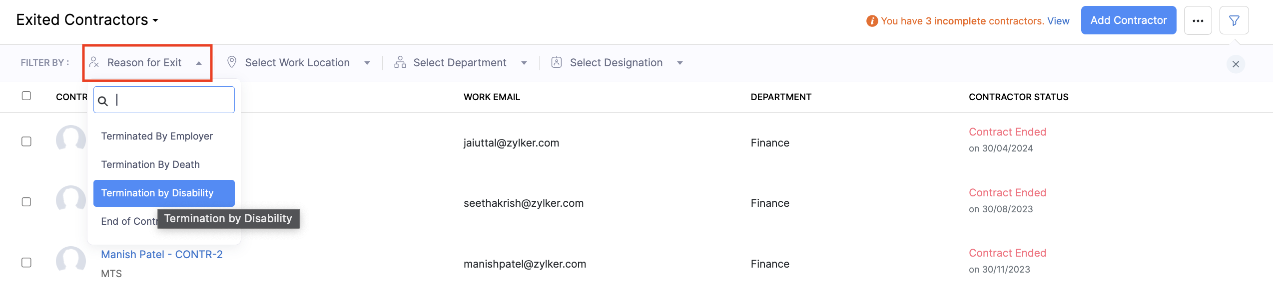
Task: Focus the exit reason search field
Action: coord(171,100)
